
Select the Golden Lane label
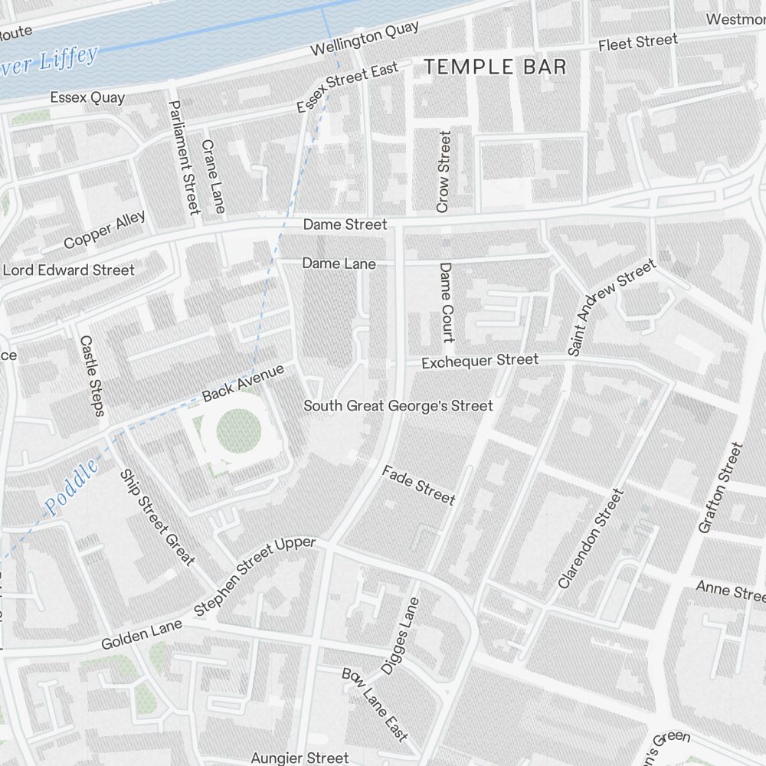pos(142,634)
